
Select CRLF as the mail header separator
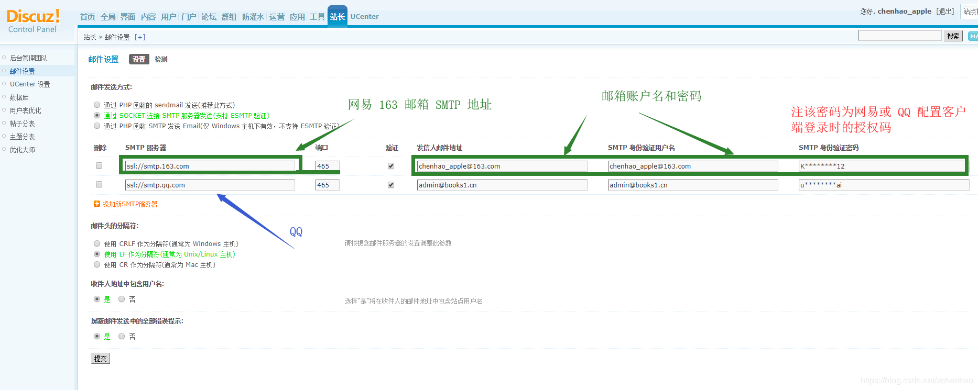(x=97, y=244)
